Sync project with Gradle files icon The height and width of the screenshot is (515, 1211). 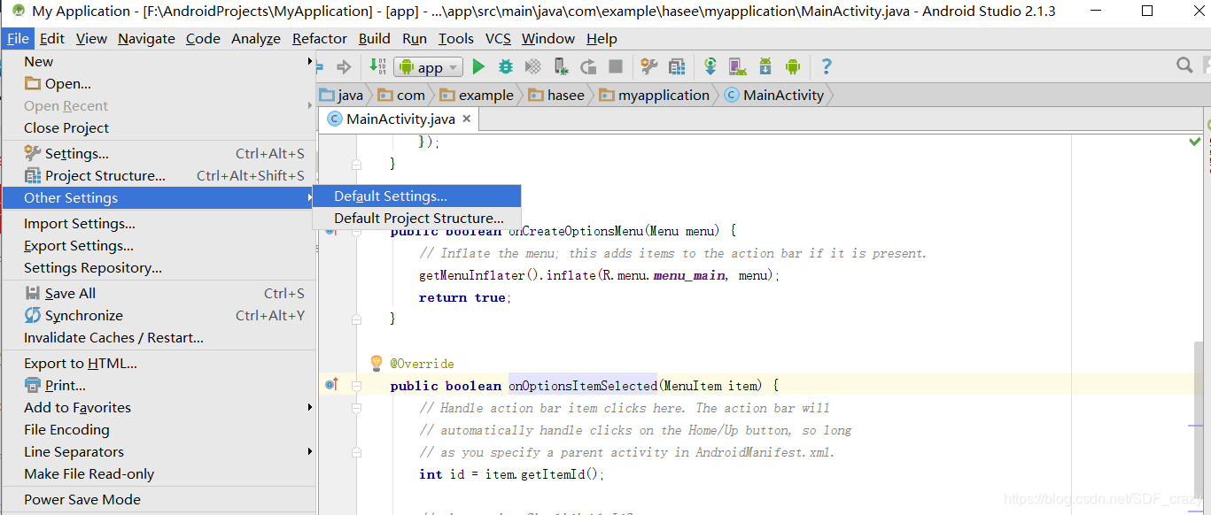click(710, 66)
